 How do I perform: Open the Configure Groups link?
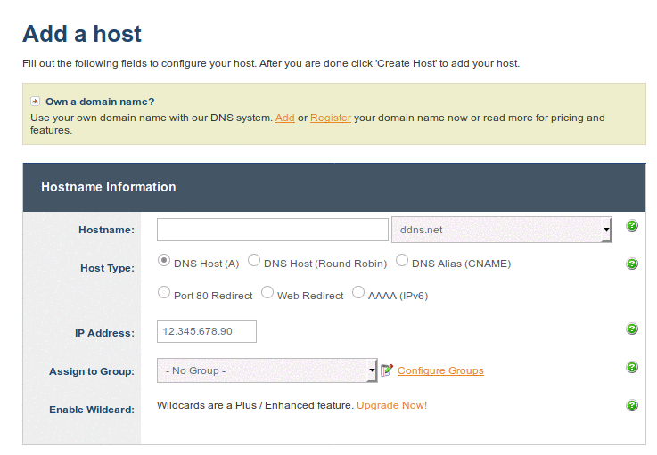(x=440, y=370)
